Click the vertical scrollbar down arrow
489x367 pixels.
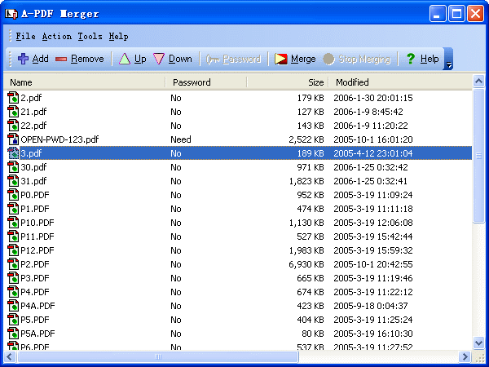click(478, 343)
